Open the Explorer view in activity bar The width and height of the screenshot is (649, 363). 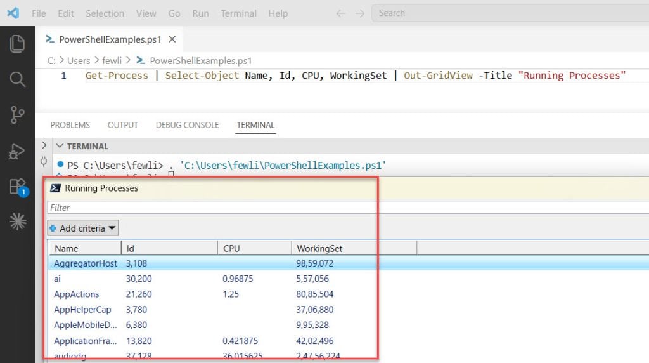coord(17,44)
